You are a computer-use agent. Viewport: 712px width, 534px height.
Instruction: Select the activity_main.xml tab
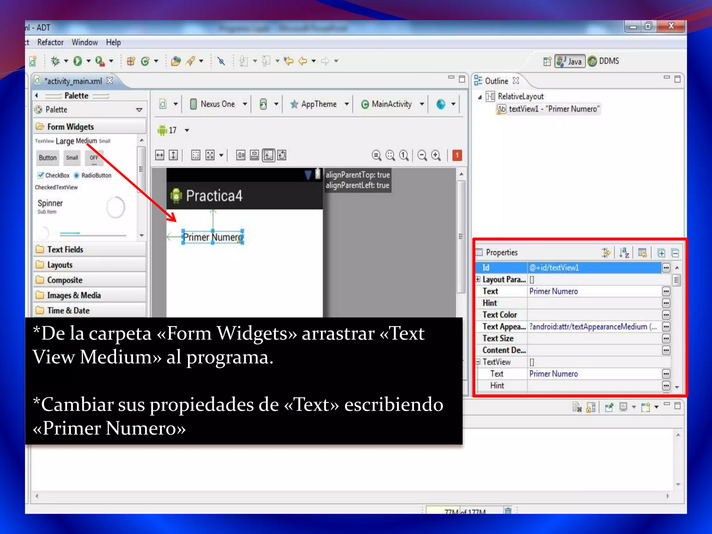click(x=73, y=81)
